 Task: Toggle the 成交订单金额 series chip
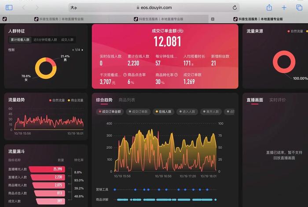[110, 112]
